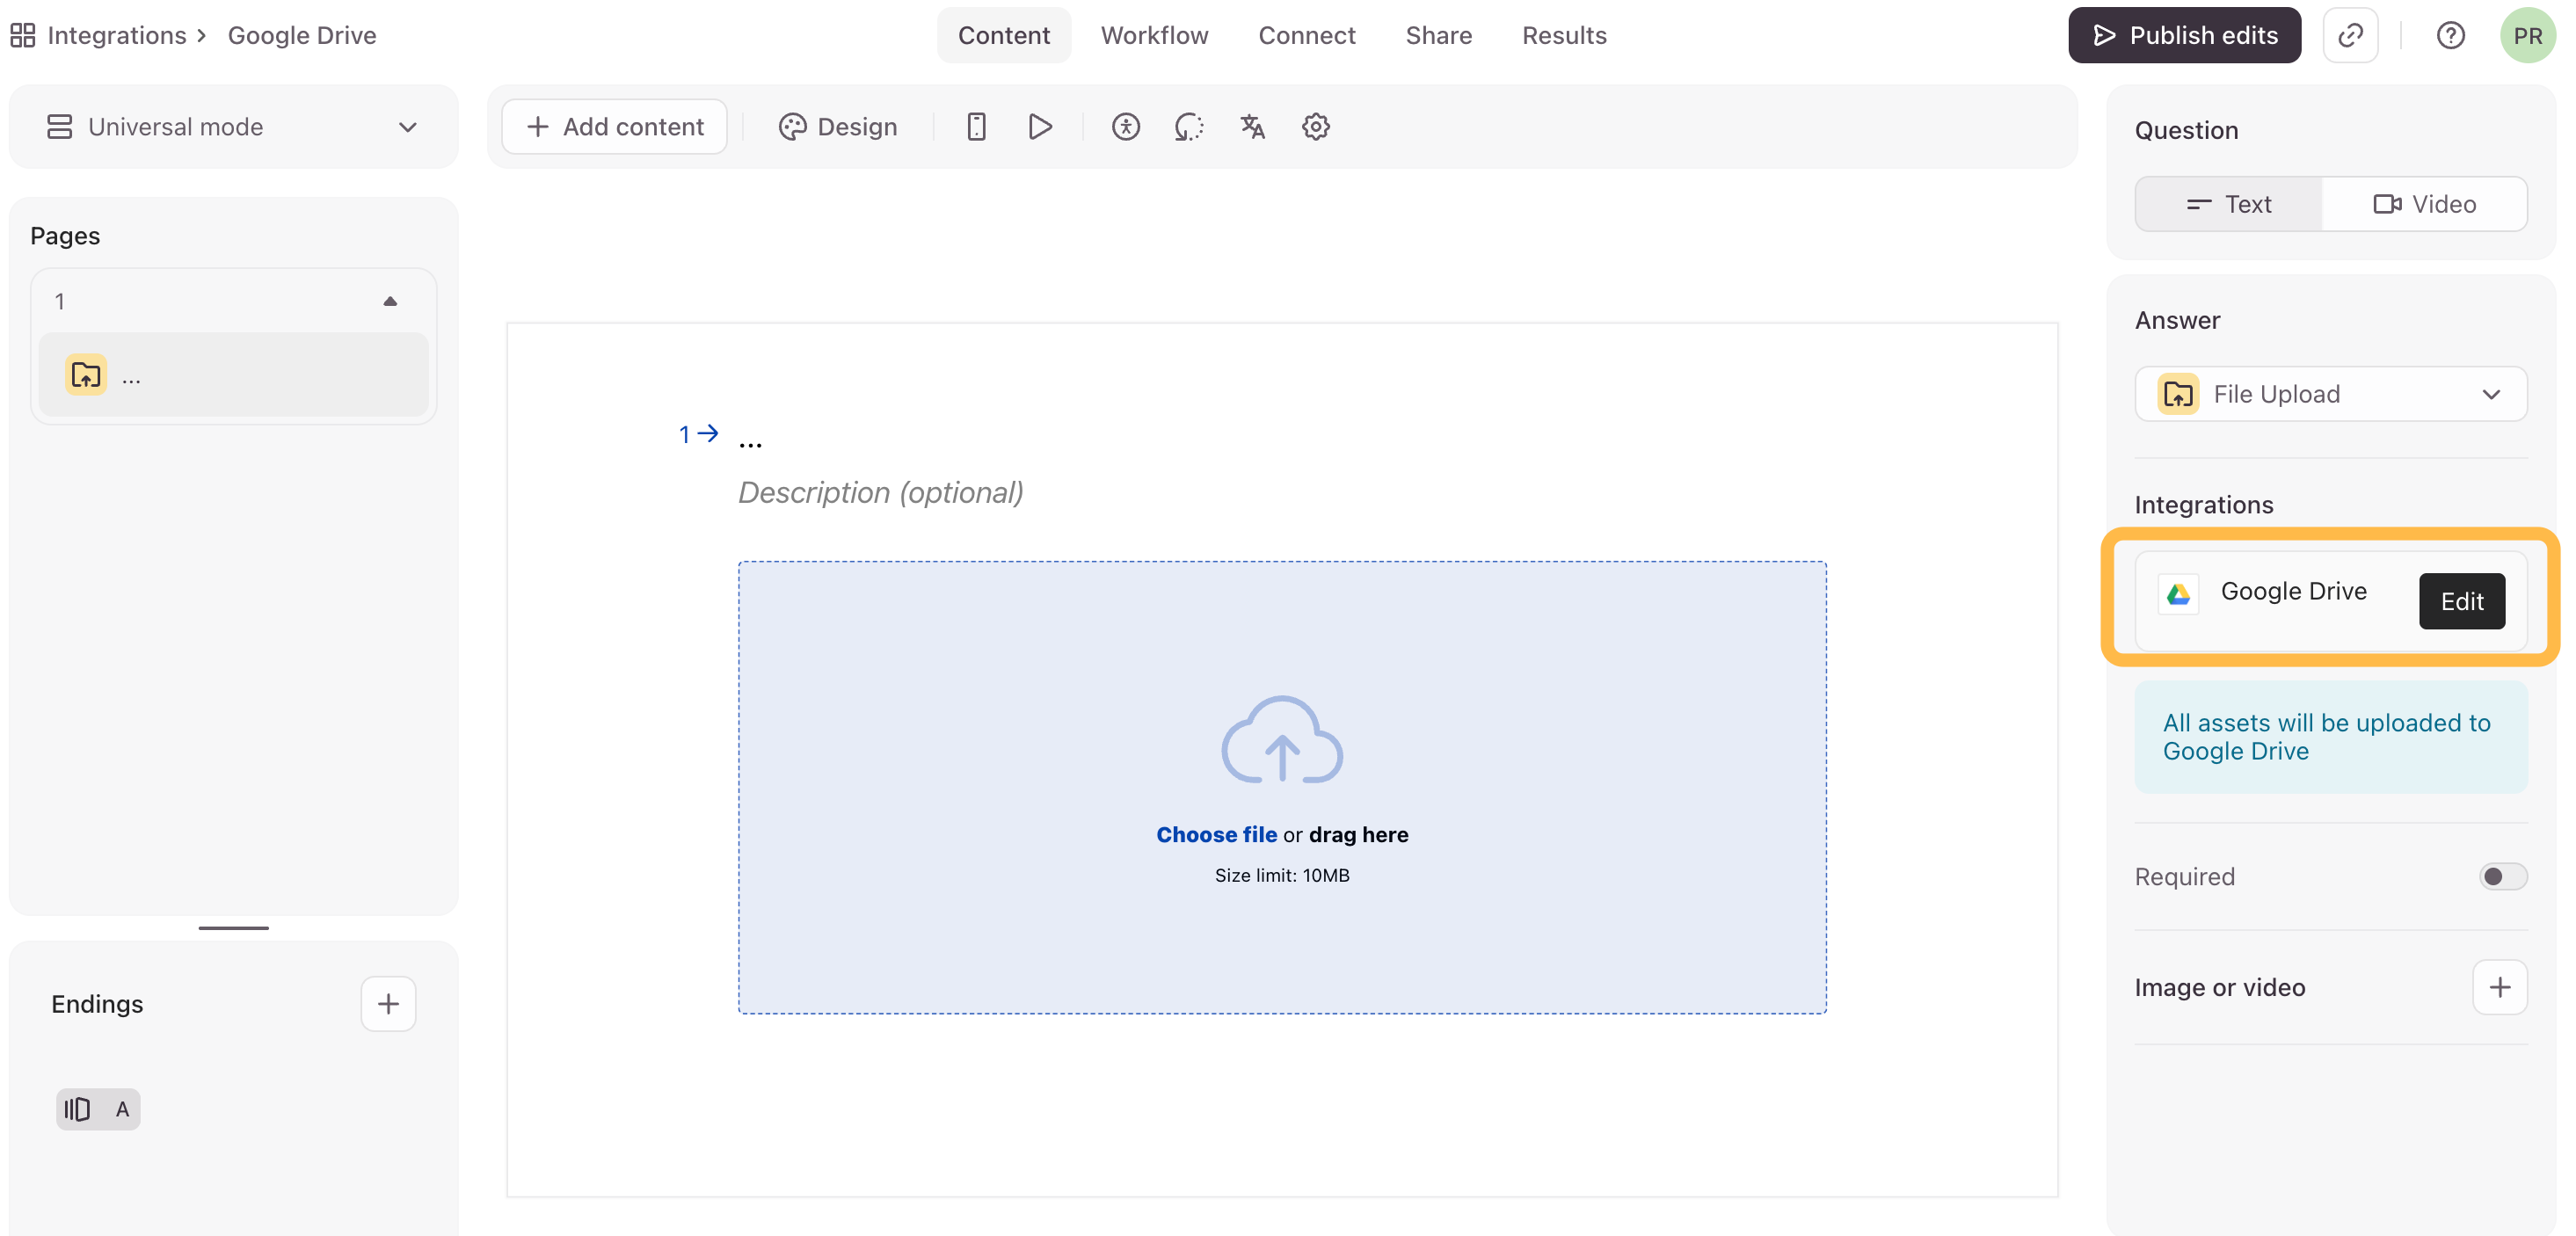The width and height of the screenshot is (2576, 1236).
Task: Open the Results tab
Action: (1563, 36)
